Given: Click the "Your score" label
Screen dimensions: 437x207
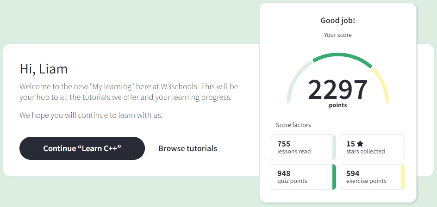Looking at the screenshot, I should (x=338, y=35).
